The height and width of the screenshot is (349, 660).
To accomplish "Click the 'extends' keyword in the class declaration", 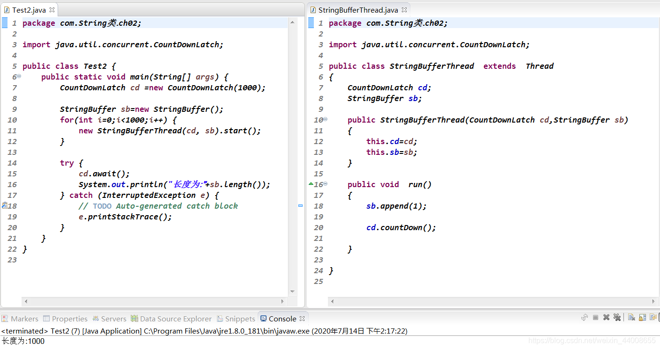I will pos(499,66).
